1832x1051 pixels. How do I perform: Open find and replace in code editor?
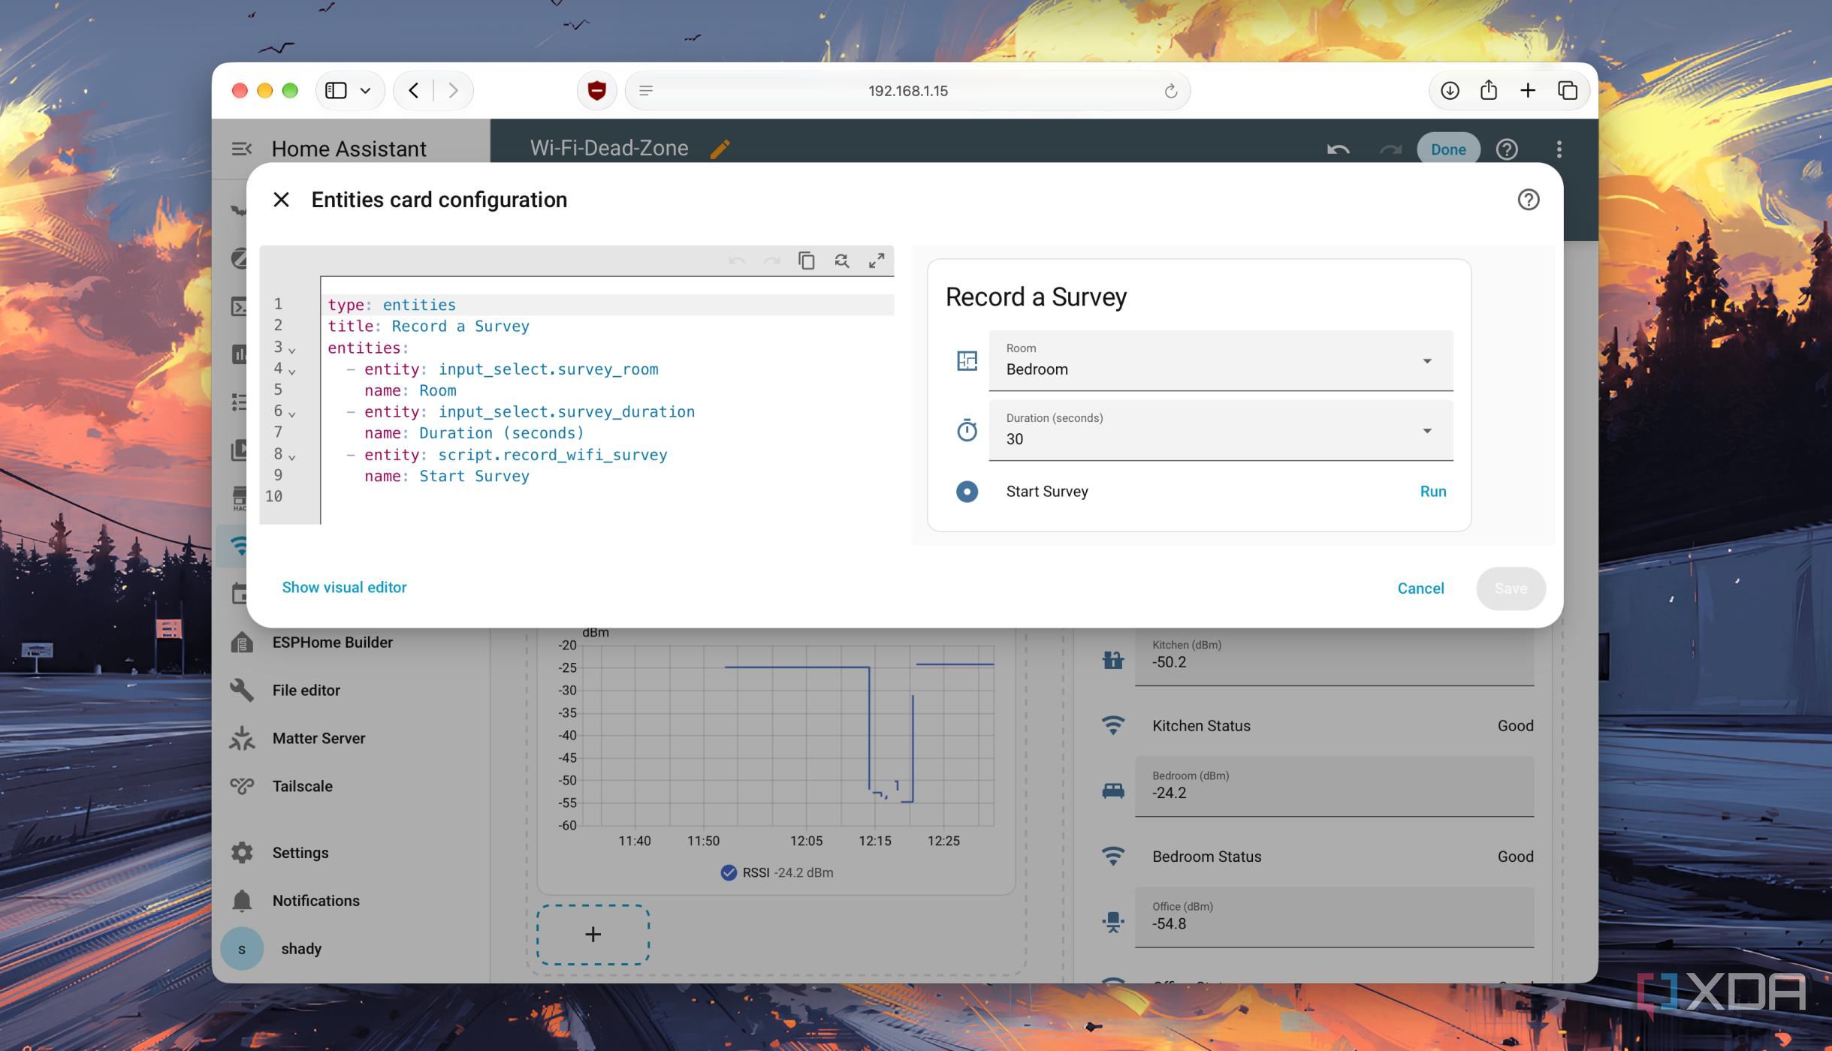(841, 260)
